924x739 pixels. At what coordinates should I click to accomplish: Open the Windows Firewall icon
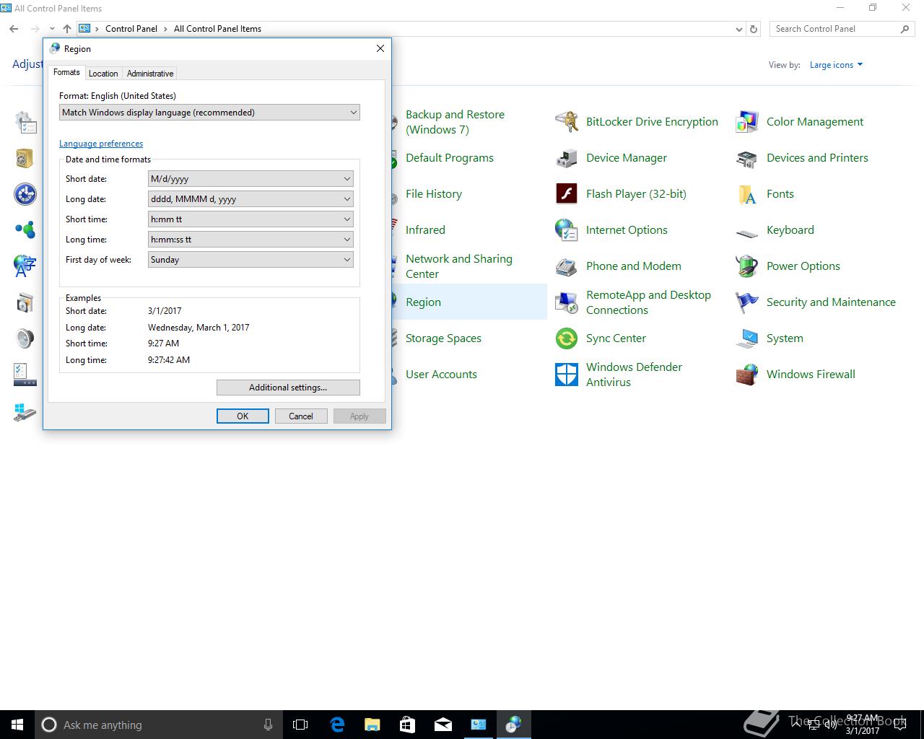coord(747,375)
